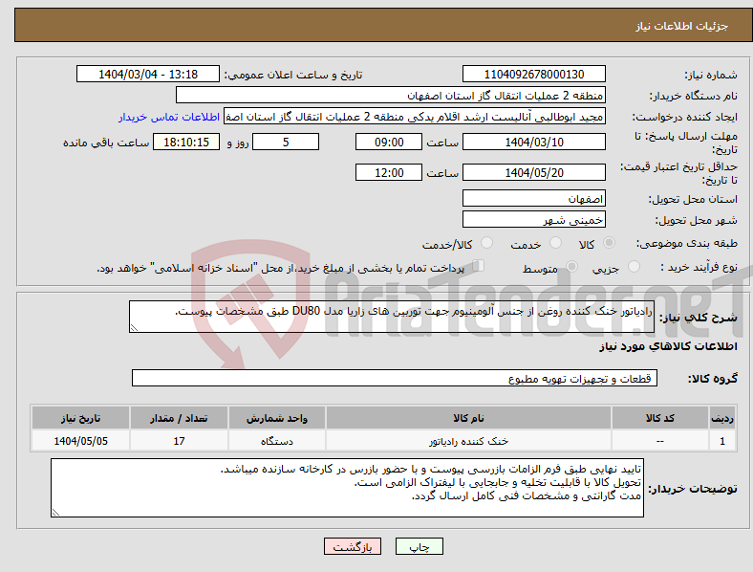Click the خنک کننده رادیاتور item cell

point(468,441)
